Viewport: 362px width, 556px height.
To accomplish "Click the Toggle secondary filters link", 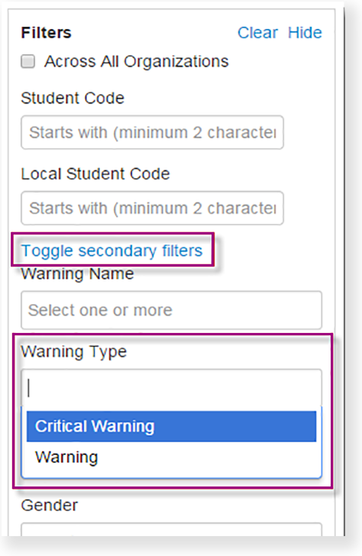I will pyautogui.click(x=112, y=251).
